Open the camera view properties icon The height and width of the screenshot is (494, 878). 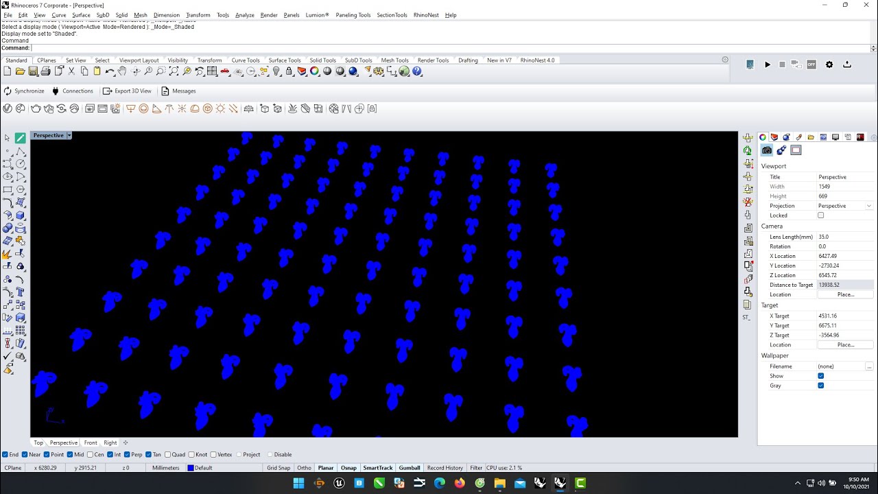tap(767, 150)
